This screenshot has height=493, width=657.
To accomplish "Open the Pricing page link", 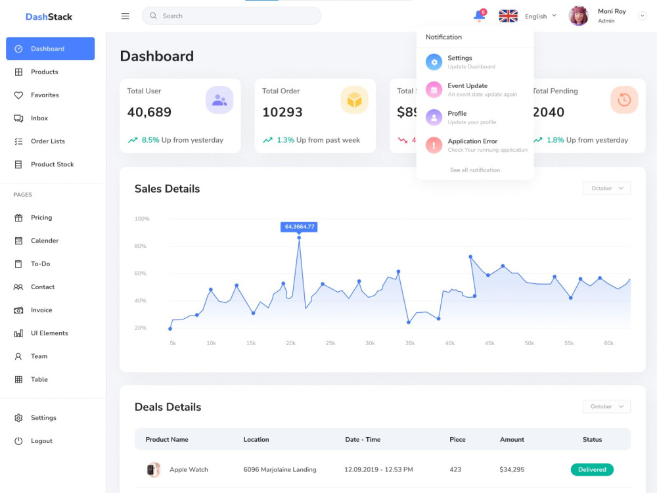I will click(41, 217).
